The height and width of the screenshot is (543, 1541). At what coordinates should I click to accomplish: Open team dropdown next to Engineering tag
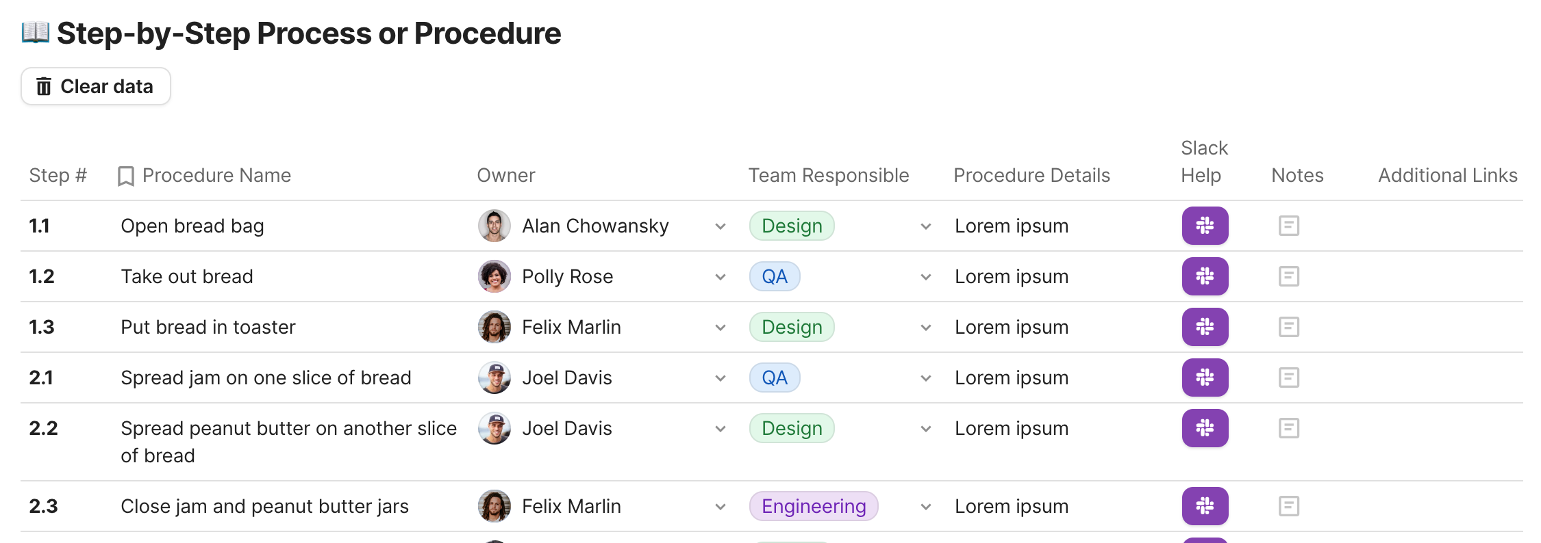point(925,507)
